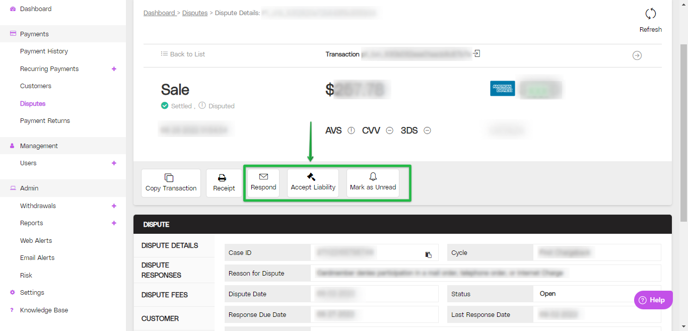The width and height of the screenshot is (688, 331).
Task: Expand Withdrawals with plus icon
Action: coord(114,206)
